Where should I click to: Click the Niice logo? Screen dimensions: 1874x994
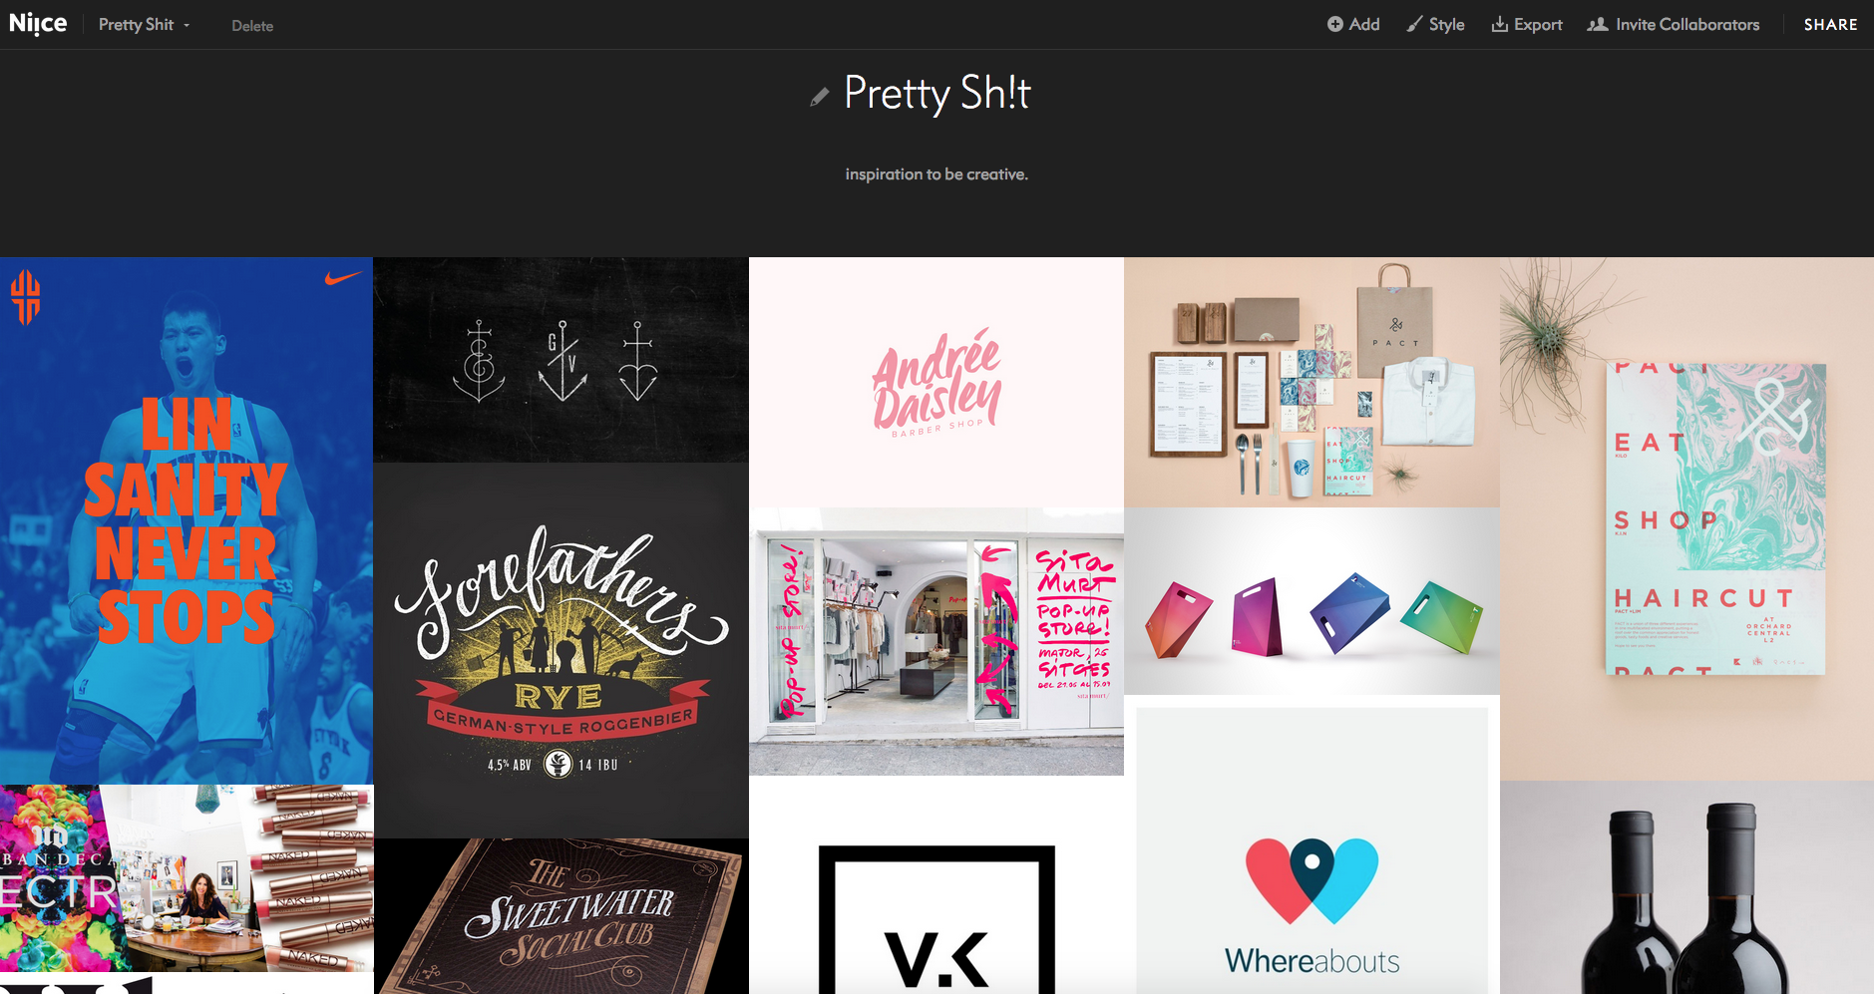[38, 23]
